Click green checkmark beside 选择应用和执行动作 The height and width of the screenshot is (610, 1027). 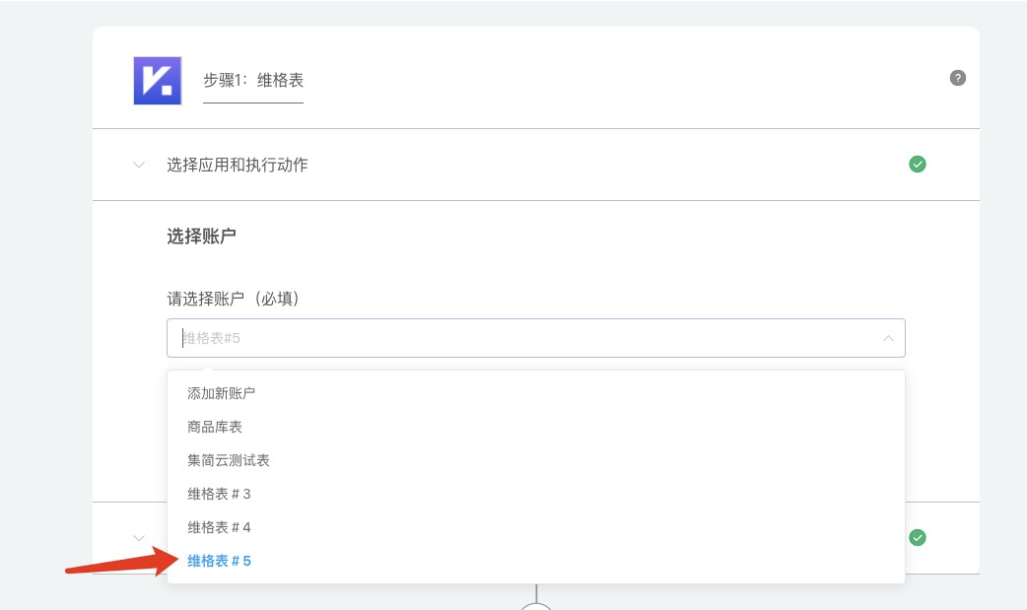[x=917, y=165]
